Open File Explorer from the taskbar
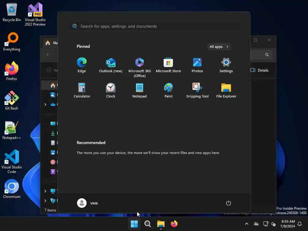This screenshot has width=308, height=231. point(161,224)
